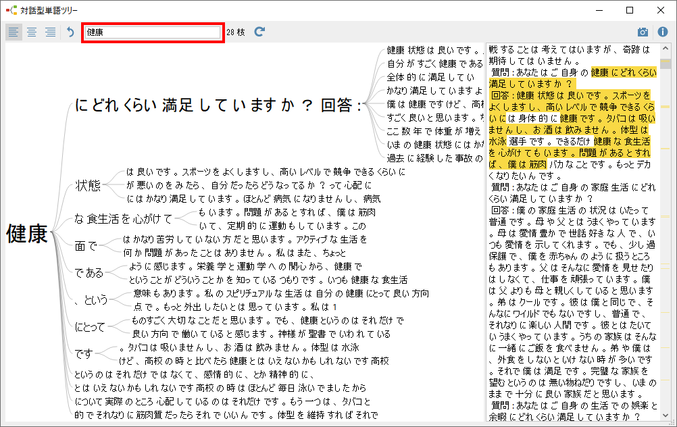The image size is (677, 427).
Task: Click the undo back arrow icon
Action: (70, 32)
